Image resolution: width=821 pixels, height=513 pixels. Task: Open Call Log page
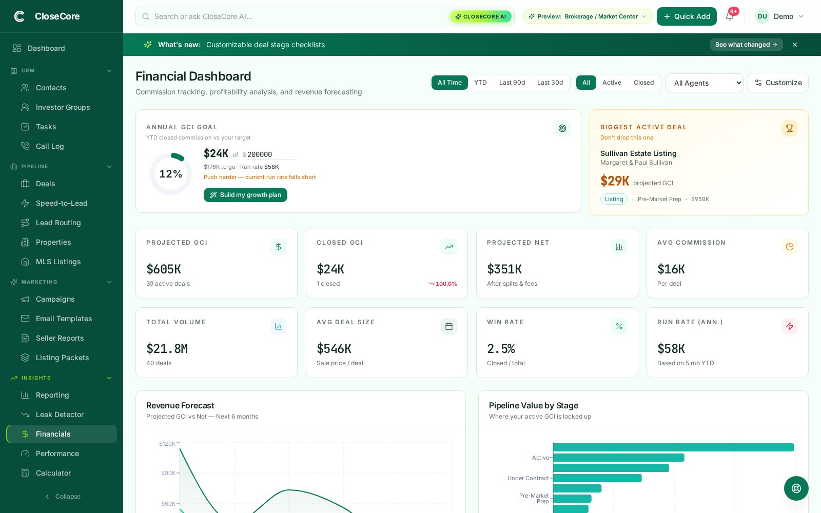pos(62,146)
